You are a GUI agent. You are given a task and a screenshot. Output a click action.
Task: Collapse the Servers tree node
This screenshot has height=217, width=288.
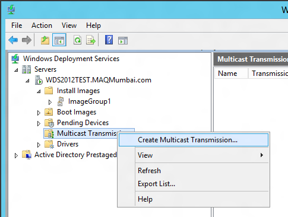pyautogui.click(x=16, y=70)
